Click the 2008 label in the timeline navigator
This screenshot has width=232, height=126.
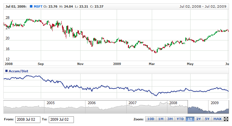pos(173,103)
